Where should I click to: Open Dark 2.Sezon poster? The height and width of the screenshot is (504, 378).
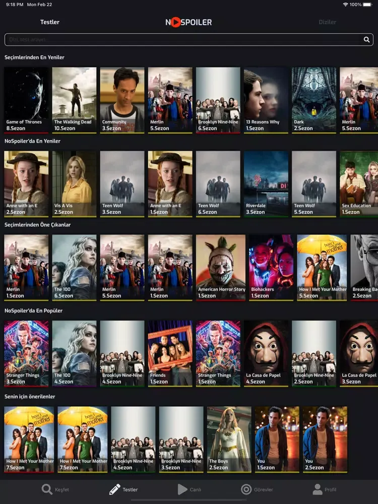coord(314,100)
